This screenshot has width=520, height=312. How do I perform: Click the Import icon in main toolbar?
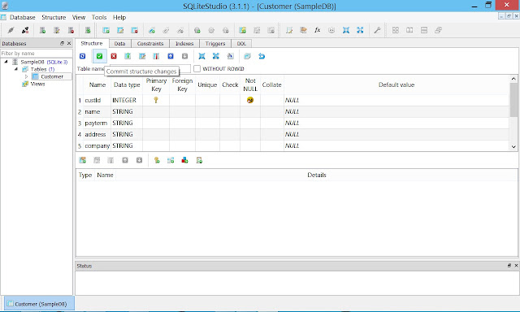(346, 30)
